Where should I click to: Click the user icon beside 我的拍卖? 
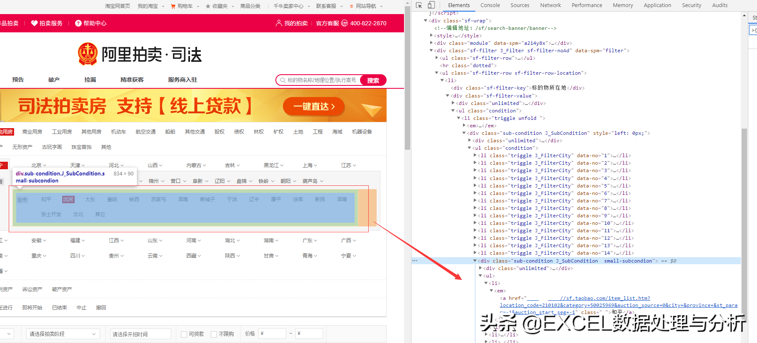279,23
